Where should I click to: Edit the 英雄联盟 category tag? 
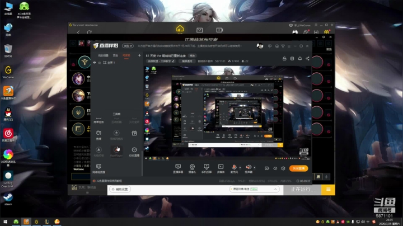tap(161, 61)
